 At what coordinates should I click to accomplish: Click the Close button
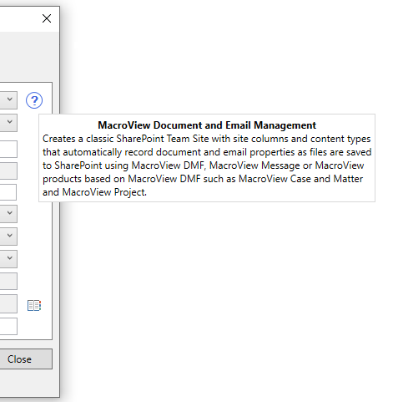(x=26, y=359)
